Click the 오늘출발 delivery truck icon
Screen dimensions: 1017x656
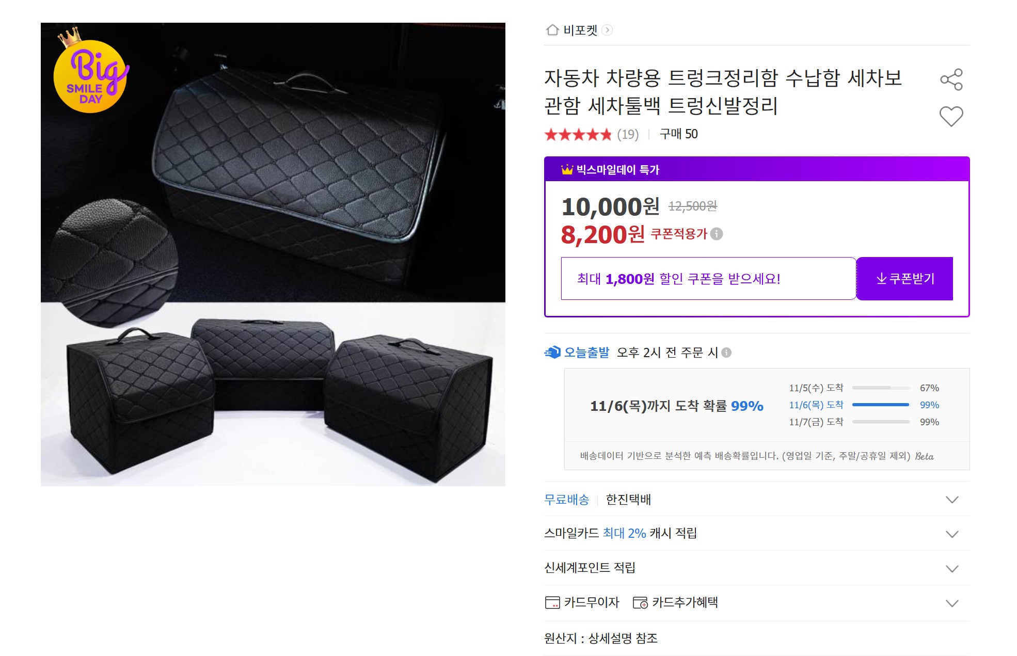[552, 353]
